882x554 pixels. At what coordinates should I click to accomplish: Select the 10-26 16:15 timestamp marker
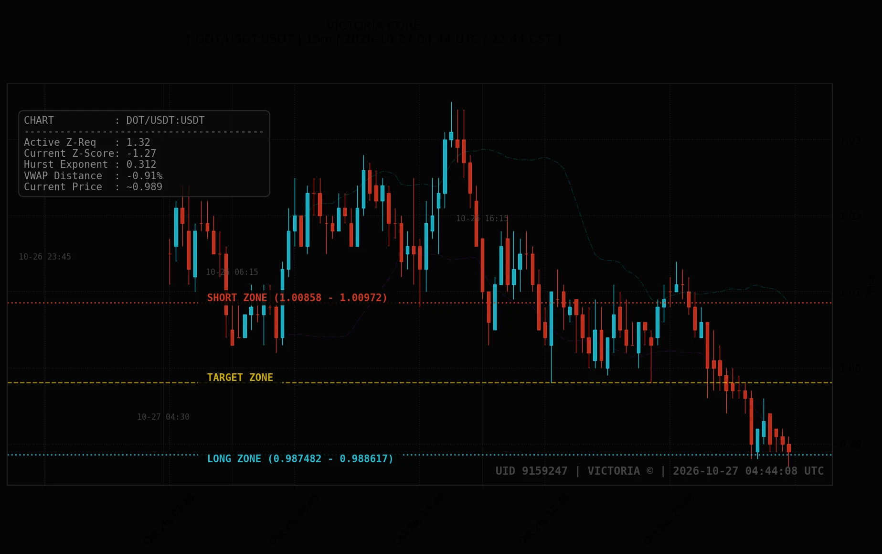click(482, 218)
